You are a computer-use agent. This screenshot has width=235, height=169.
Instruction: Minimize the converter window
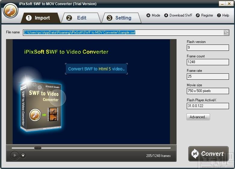[222, 4]
